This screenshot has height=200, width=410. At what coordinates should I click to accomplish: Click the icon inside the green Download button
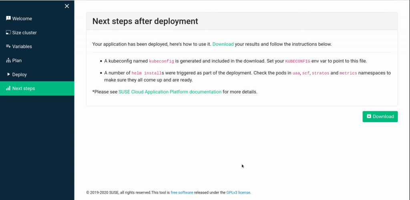point(369,117)
